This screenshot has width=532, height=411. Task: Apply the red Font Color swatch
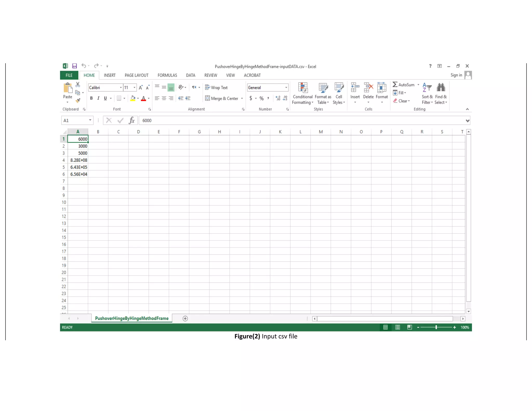point(143,98)
